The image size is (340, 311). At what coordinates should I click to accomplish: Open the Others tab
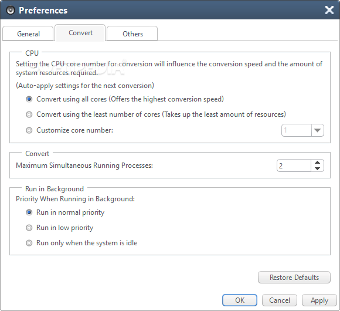[132, 33]
